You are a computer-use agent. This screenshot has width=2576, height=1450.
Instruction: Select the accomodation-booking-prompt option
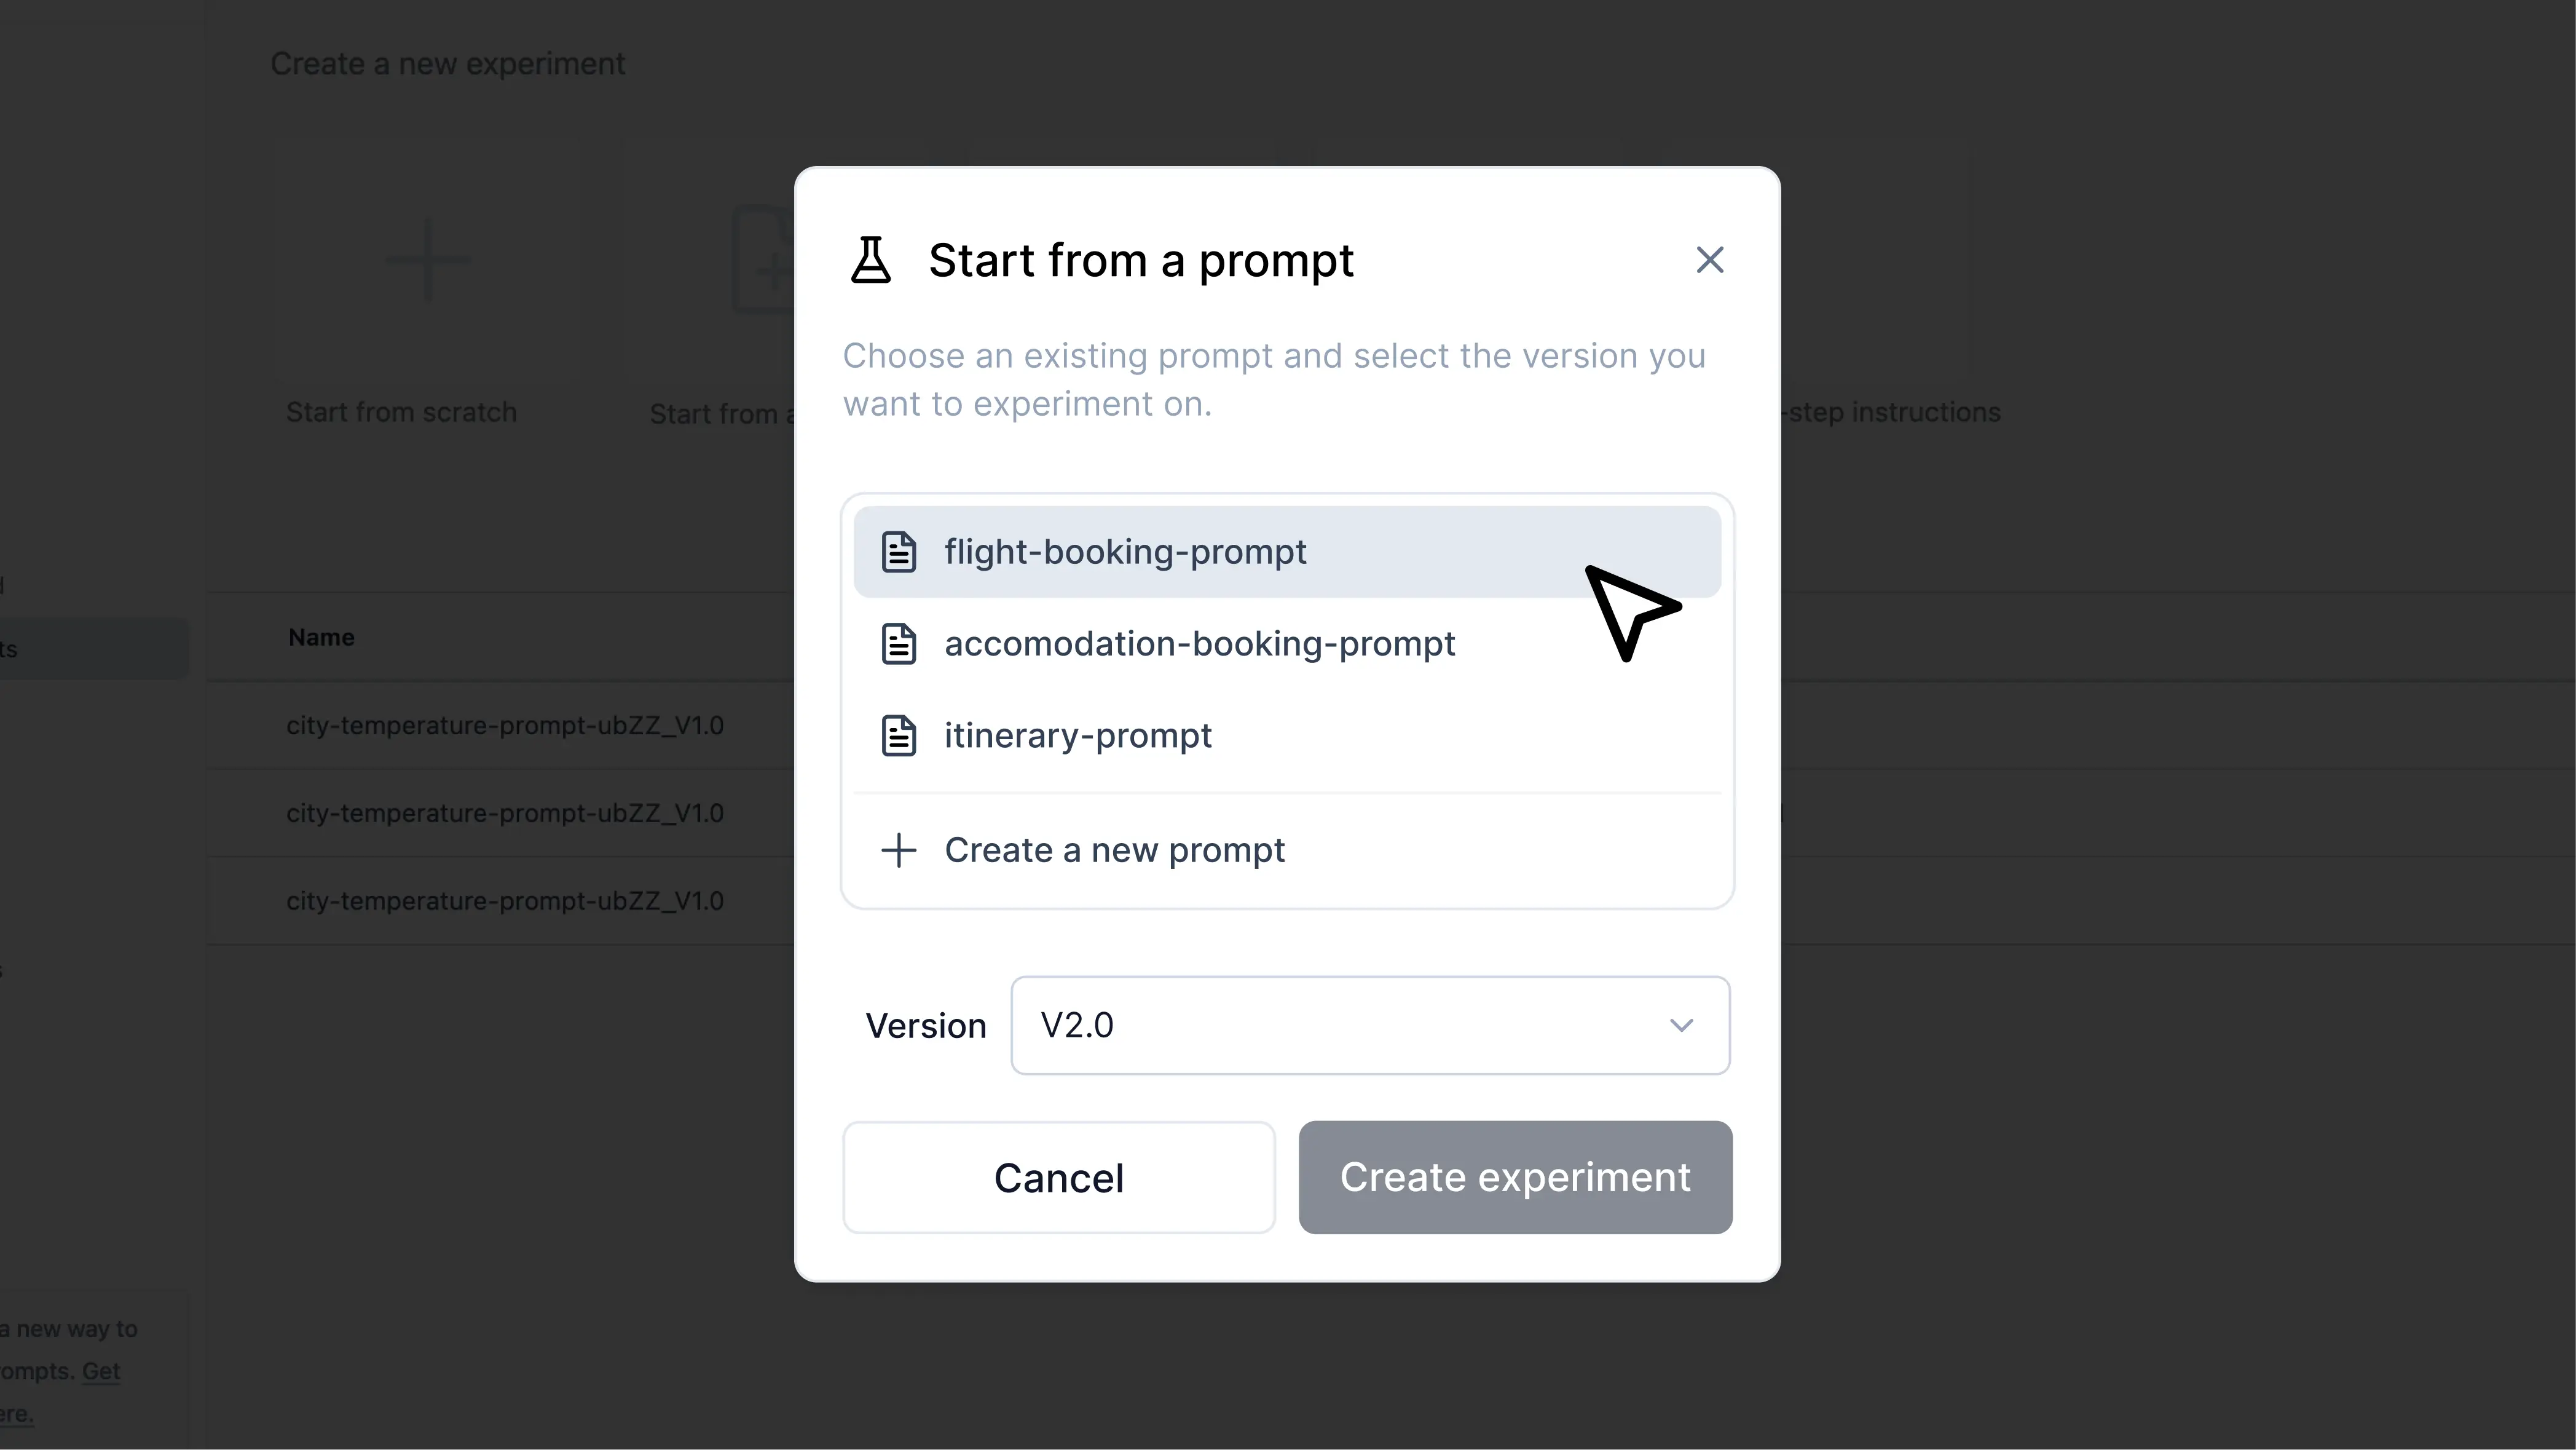pyautogui.click(x=1199, y=643)
